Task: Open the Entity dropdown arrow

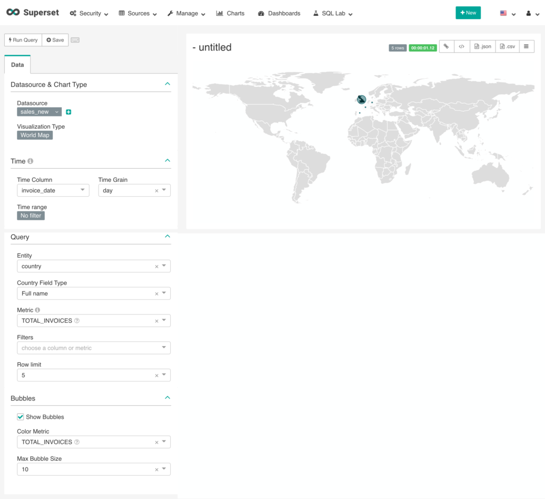Action: (x=164, y=266)
